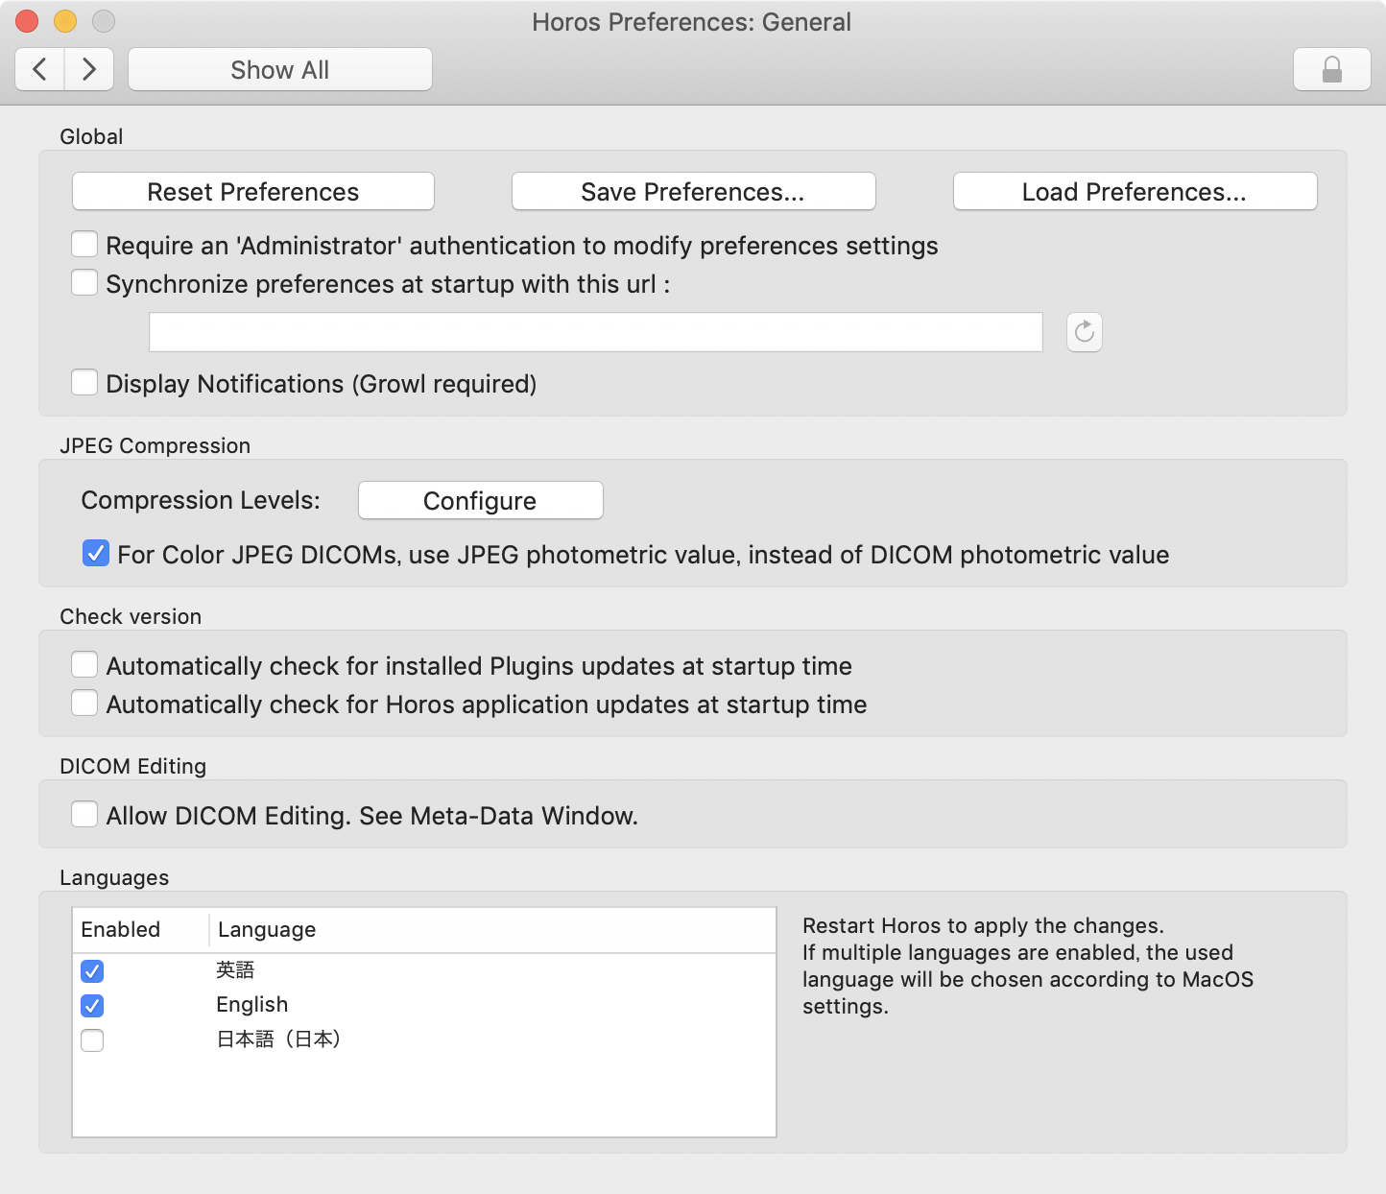
Task: Click the Language column header
Action: [x=492, y=930]
